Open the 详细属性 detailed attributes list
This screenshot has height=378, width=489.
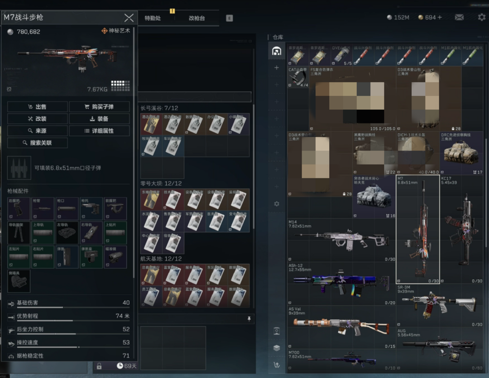pos(99,131)
